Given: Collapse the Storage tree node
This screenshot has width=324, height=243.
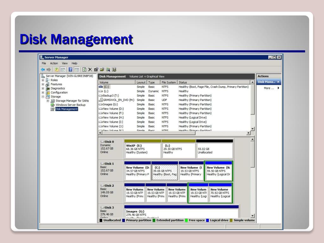Looking at the screenshot, I should pyautogui.click(x=43, y=97).
